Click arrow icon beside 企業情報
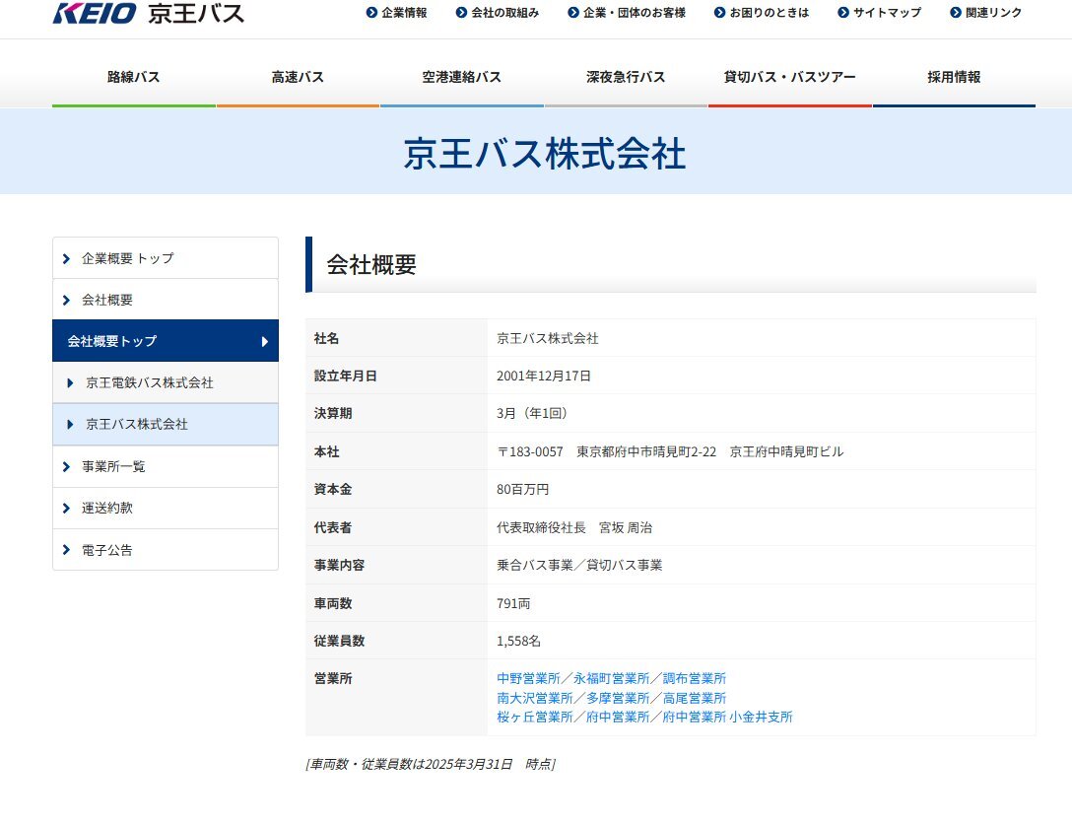The width and height of the screenshot is (1072, 823). pos(371,12)
